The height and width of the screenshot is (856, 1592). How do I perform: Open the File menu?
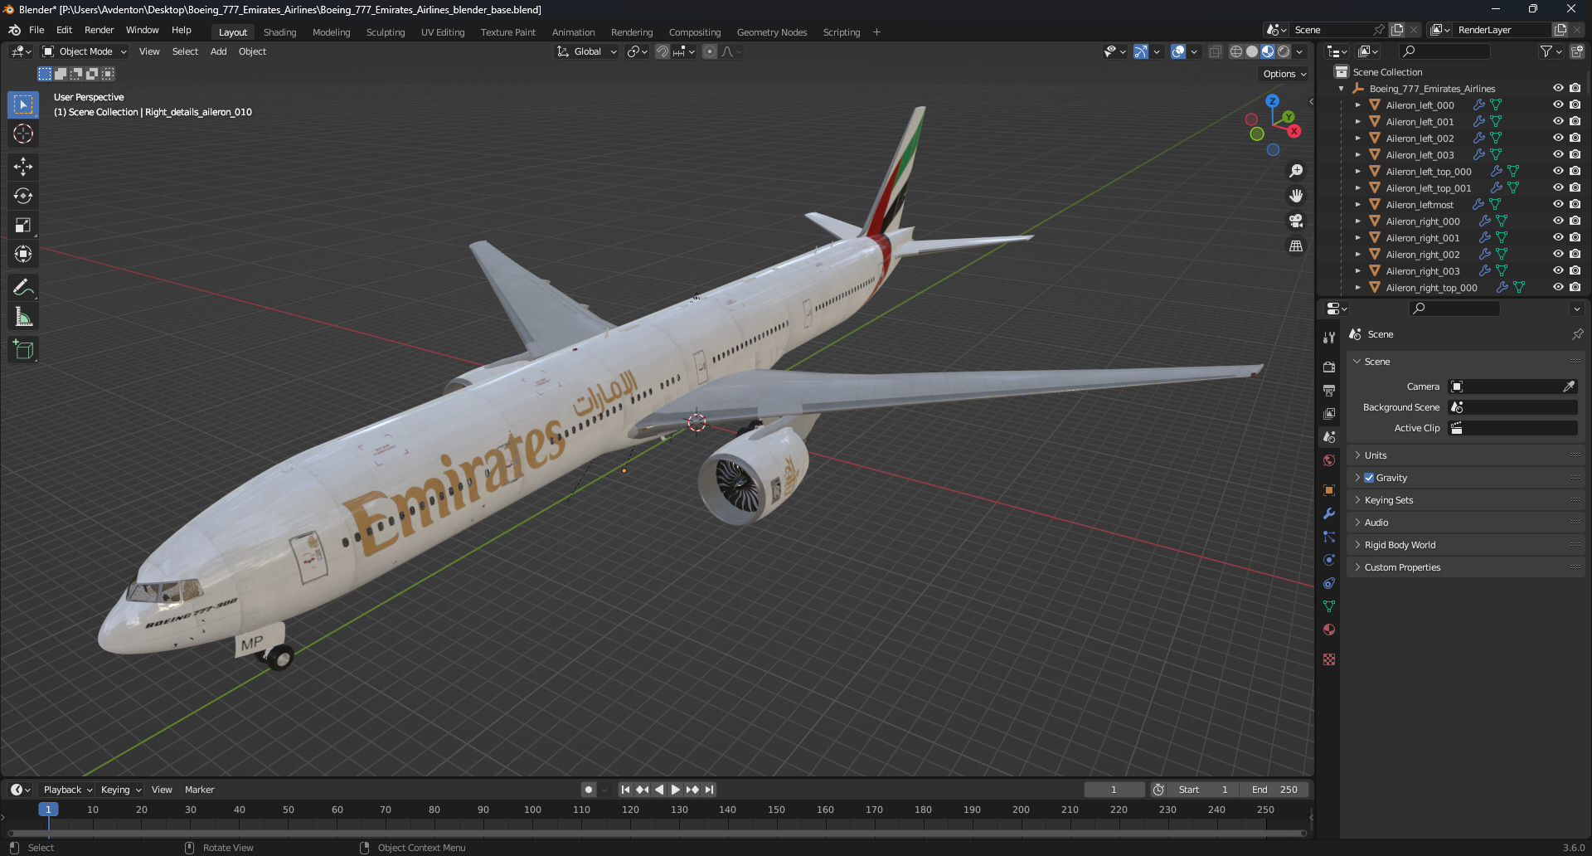click(x=36, y=30)
